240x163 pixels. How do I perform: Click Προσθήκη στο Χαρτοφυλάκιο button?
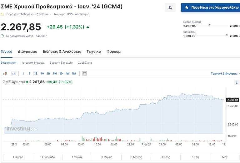[x=210, y=7]
